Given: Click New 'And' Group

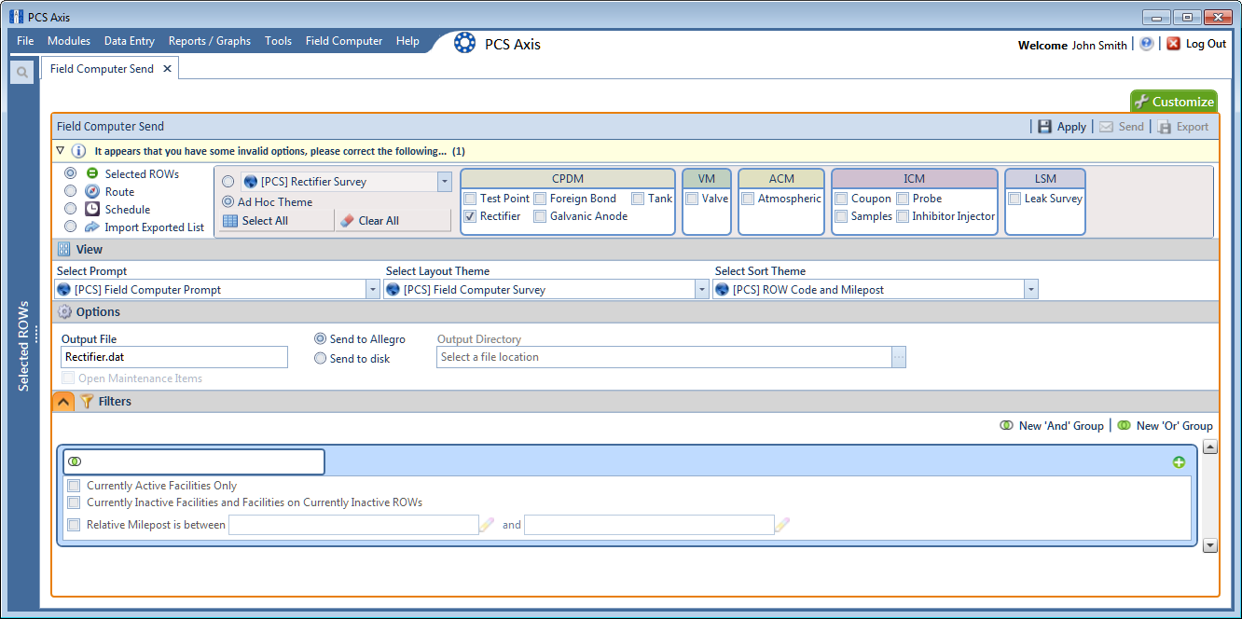Looking at the screenshot, I should [x=1052, y=426].
